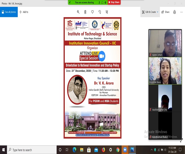The image size is (185, 154).
Task: Switch to Photos app on the taskbar
Action: [132, 150]
